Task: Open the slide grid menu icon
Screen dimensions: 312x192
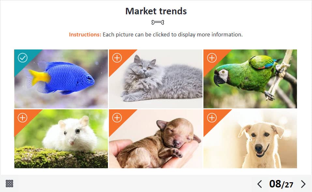Action: pyautogui.click(x=9, y=184)
